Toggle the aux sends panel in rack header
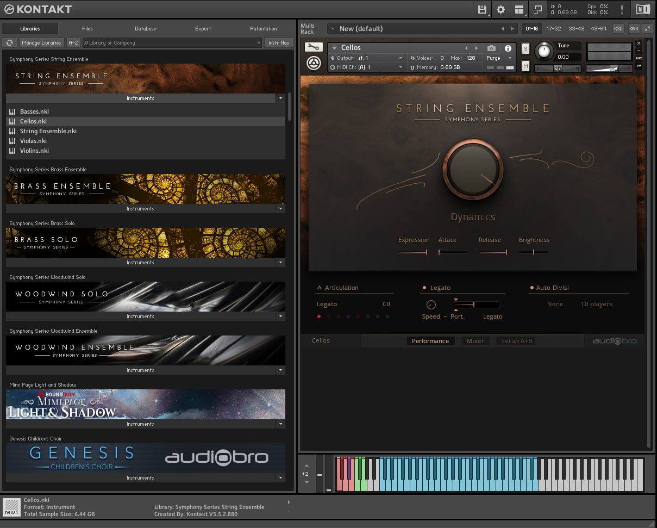This screenshot has height=528, width=657. pyautogui.click(x=634, y=29)
